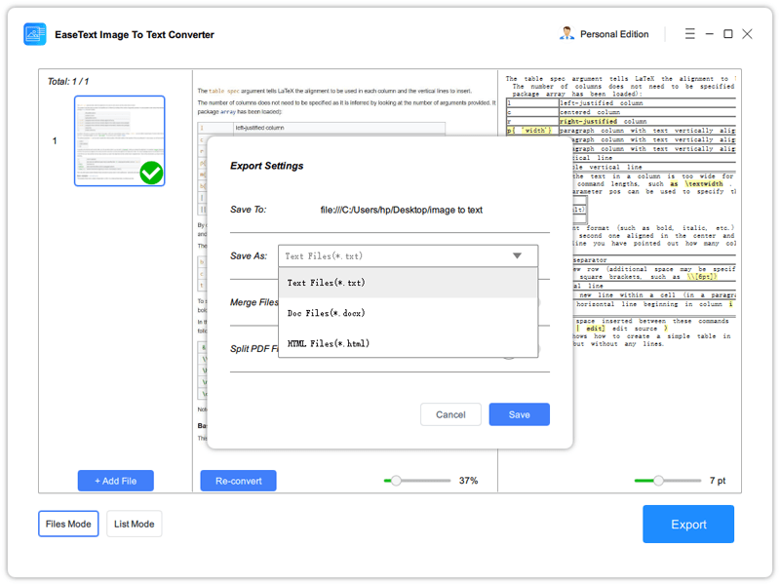The width and height of the screenshot is (780, 585).
Task: Select Text Files(*.txt) option
Action: click(408, 283)
